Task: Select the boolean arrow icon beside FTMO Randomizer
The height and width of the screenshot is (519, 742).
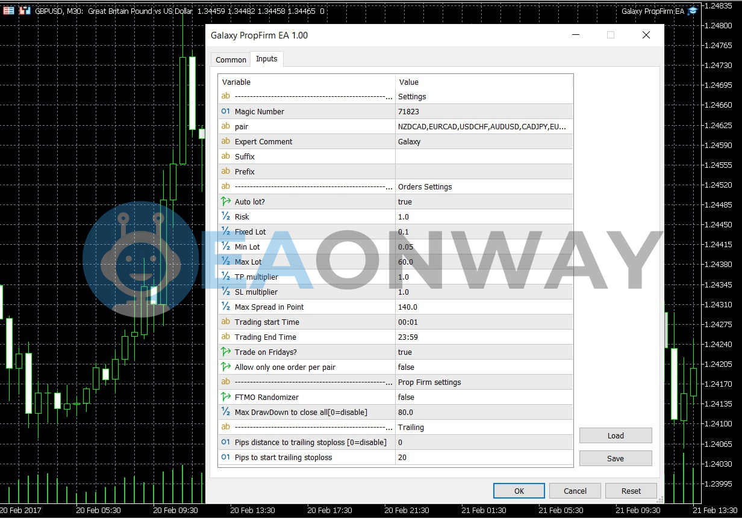Action: coord(226,397)
